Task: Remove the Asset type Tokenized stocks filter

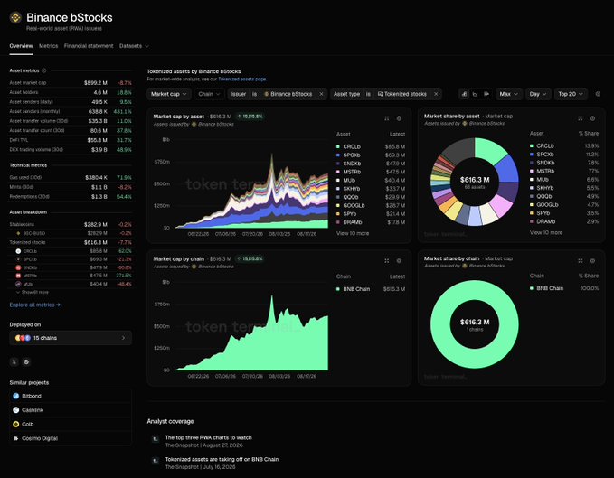Action: [436, 94]
